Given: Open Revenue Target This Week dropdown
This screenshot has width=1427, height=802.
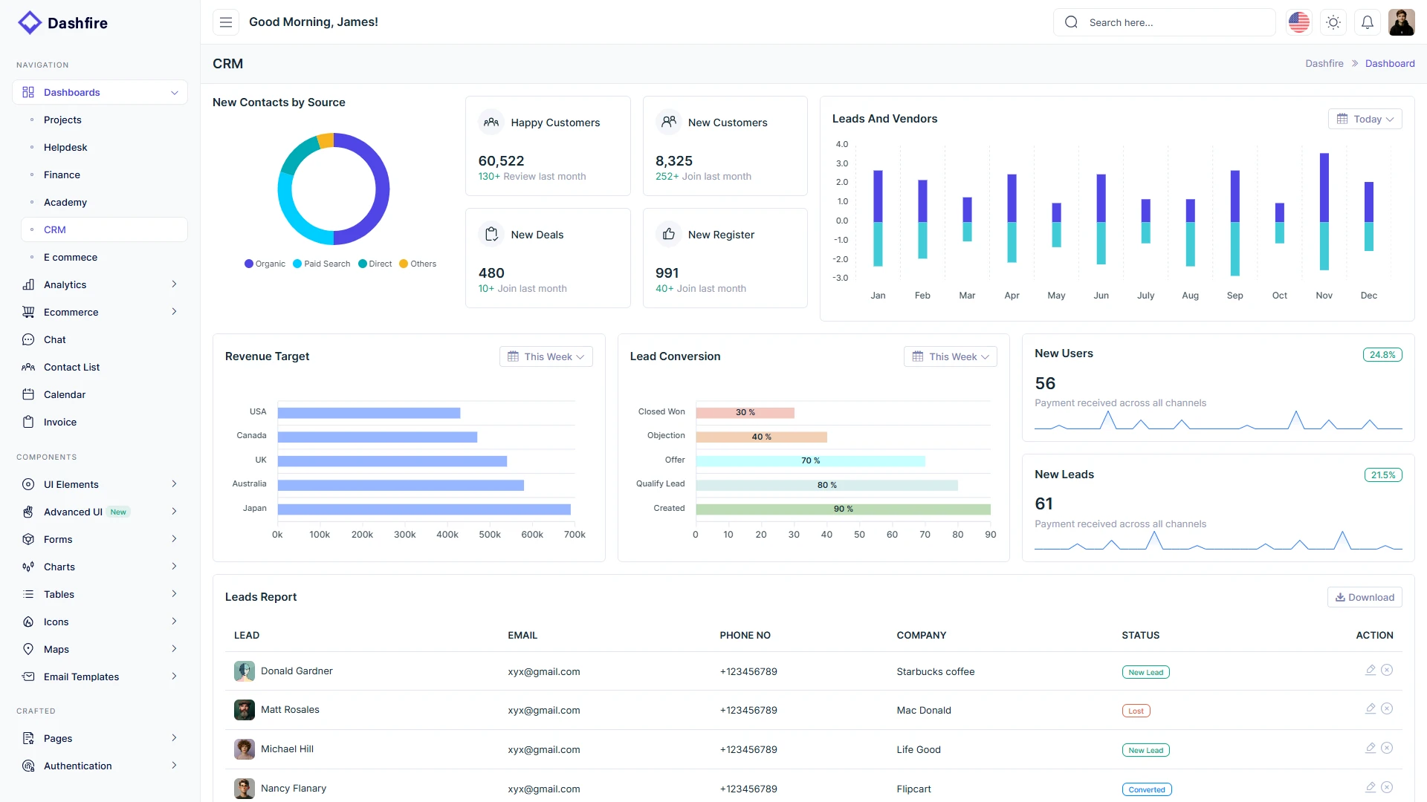Looking at the screenshot, I should pyautogui.click(x=546, y=356).
